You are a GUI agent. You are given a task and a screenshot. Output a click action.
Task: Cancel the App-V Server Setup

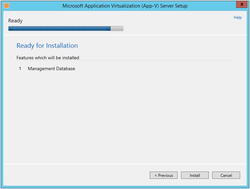(226, 175)
